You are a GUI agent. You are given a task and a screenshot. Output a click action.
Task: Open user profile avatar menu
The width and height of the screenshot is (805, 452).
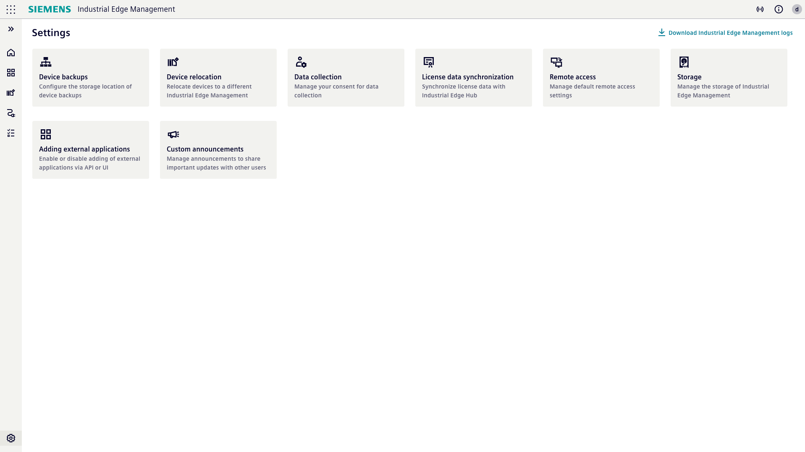tap(797, 9)
